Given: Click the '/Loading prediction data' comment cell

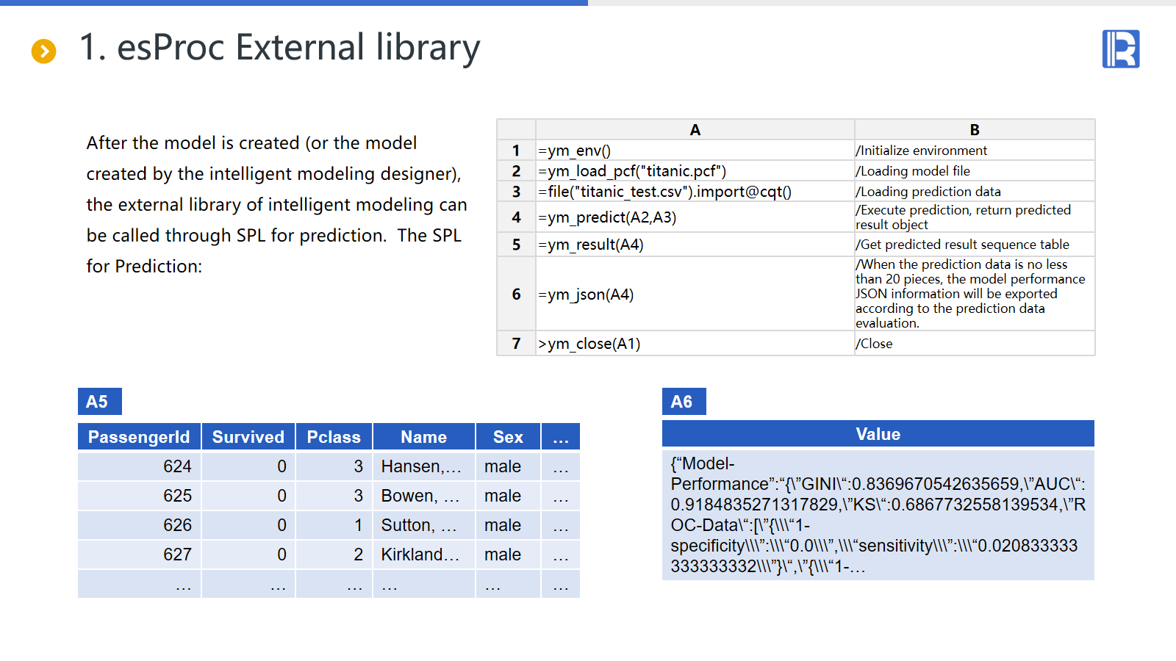Looking at the screenshot, I should pos(974,192).
